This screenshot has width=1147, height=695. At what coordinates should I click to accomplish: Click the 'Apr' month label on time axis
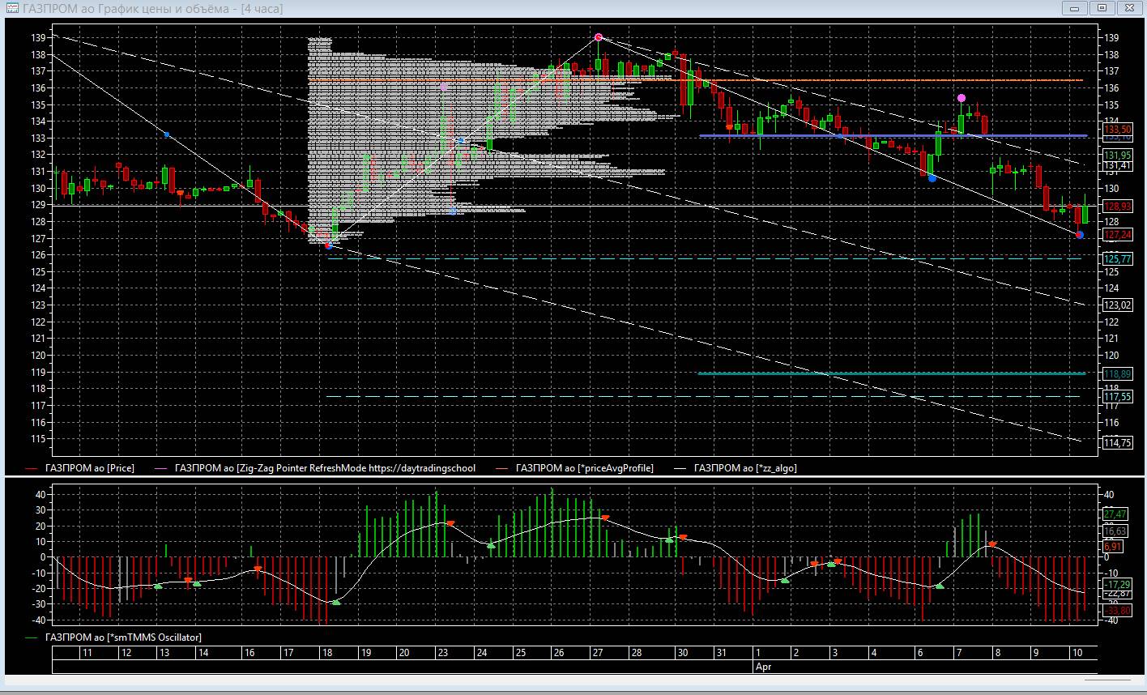[x=762, y=667]
